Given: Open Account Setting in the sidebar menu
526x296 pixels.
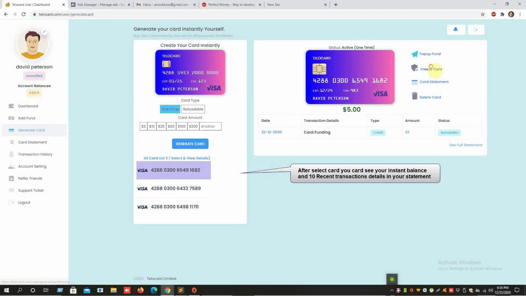Looking at the screenshot, I should 32,166.
